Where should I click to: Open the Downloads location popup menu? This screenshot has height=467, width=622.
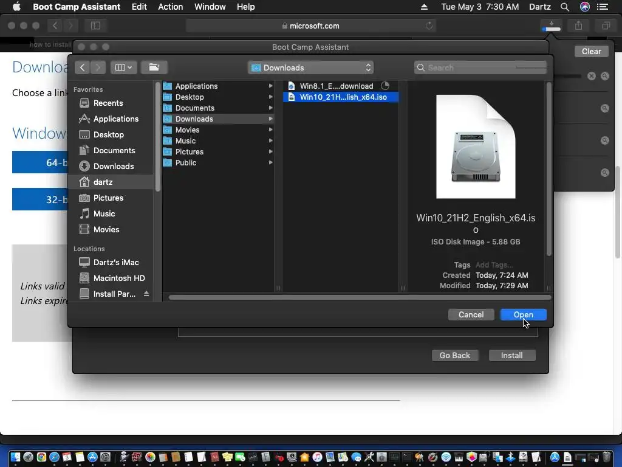point(311,67)
